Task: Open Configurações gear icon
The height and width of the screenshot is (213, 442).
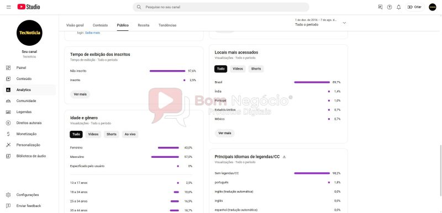Action: (x=8, y=195)
